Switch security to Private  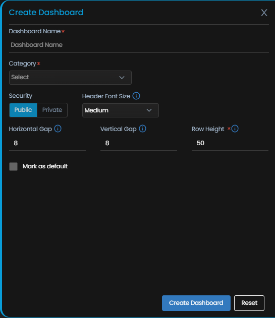(52, 110)
